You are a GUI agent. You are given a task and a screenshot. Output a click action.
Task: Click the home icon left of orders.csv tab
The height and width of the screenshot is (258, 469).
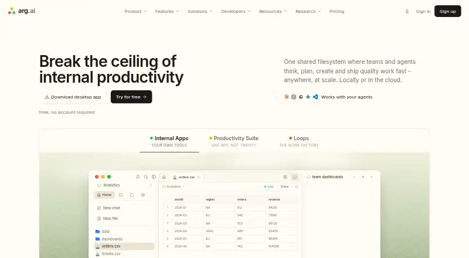pos(164,177)
